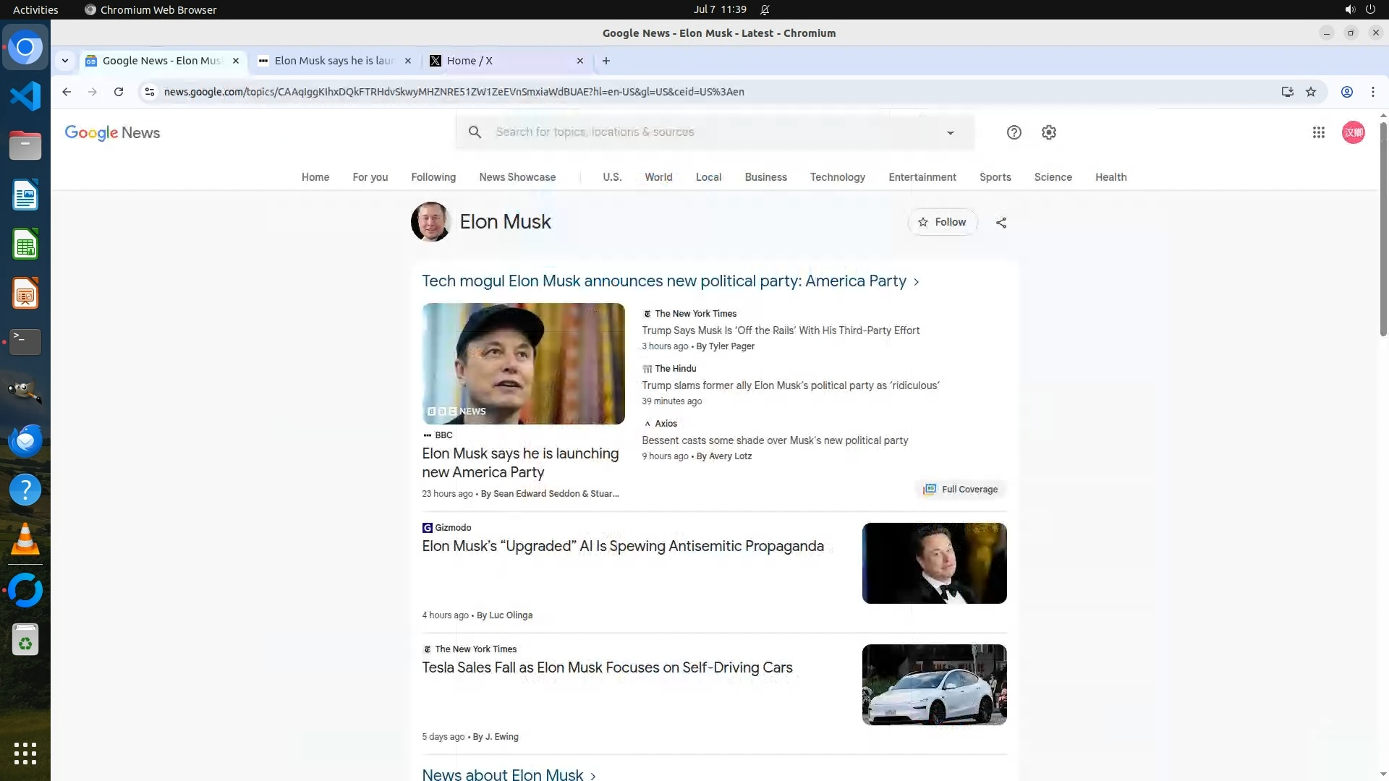Screen dimensions: 1389x781
Task: Open Full Coverage for America Party story
Action: coord(961,490)
